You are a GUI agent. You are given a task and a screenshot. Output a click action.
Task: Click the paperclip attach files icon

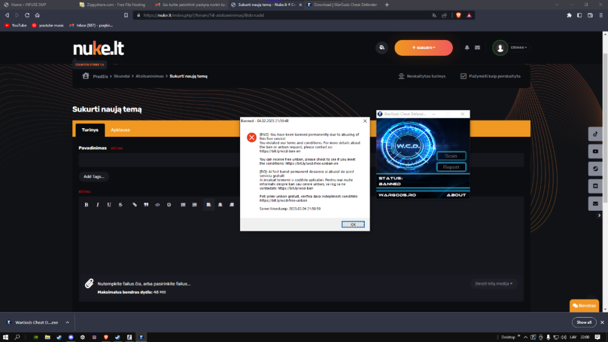[x=89, y=284]
